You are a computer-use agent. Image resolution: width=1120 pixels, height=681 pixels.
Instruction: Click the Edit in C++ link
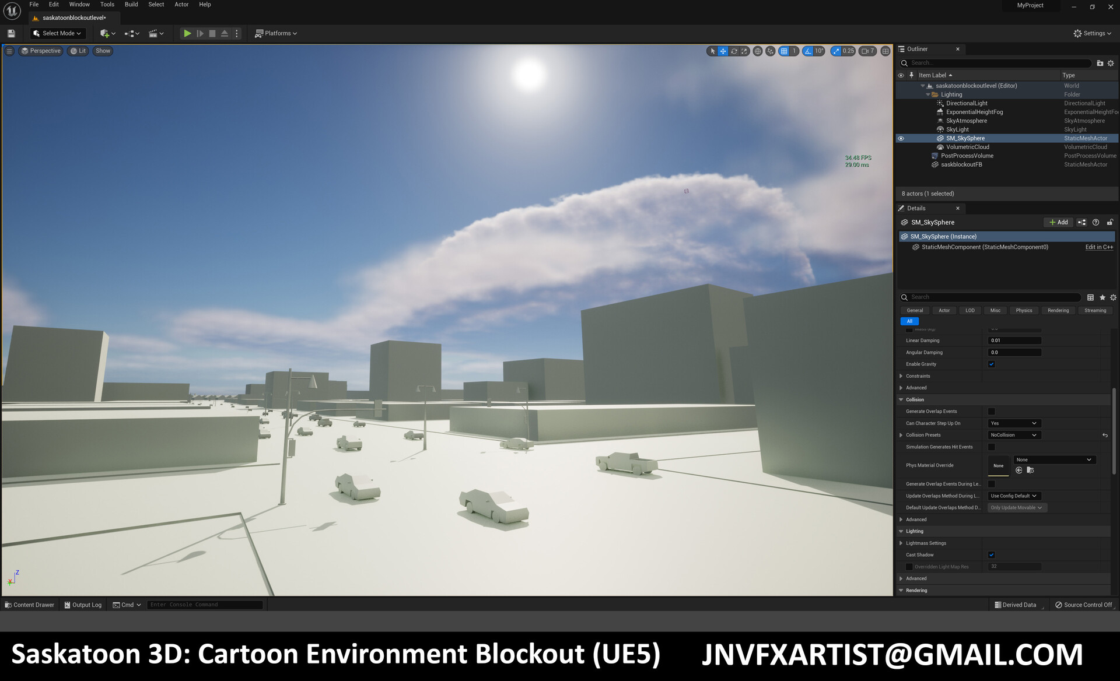(x=1099, y=247)
